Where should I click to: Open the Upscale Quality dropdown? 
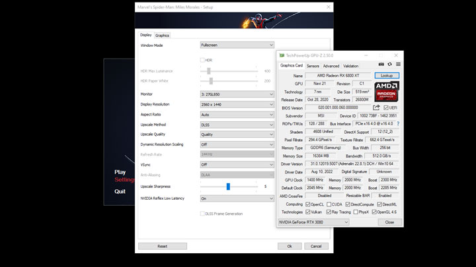click(x=237, y=134)
